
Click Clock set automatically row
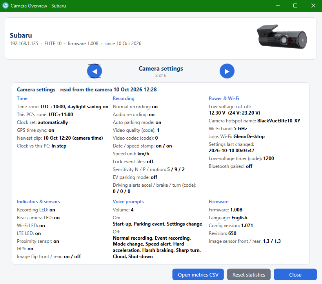42,122
